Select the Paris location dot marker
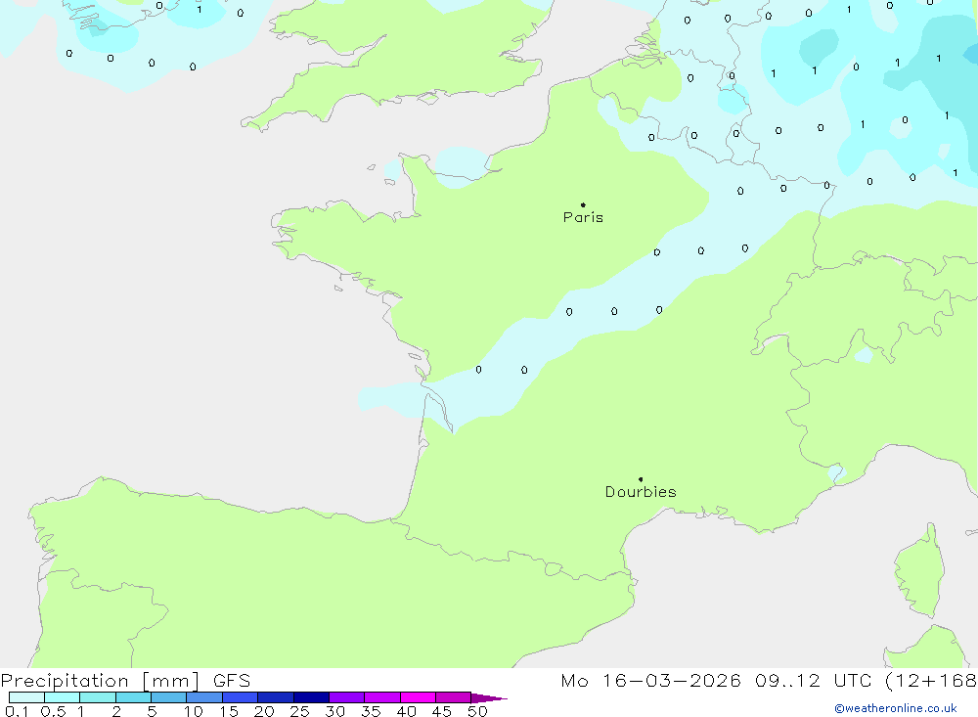This screenshot has height=717, width=978. (x=583, y=204)
